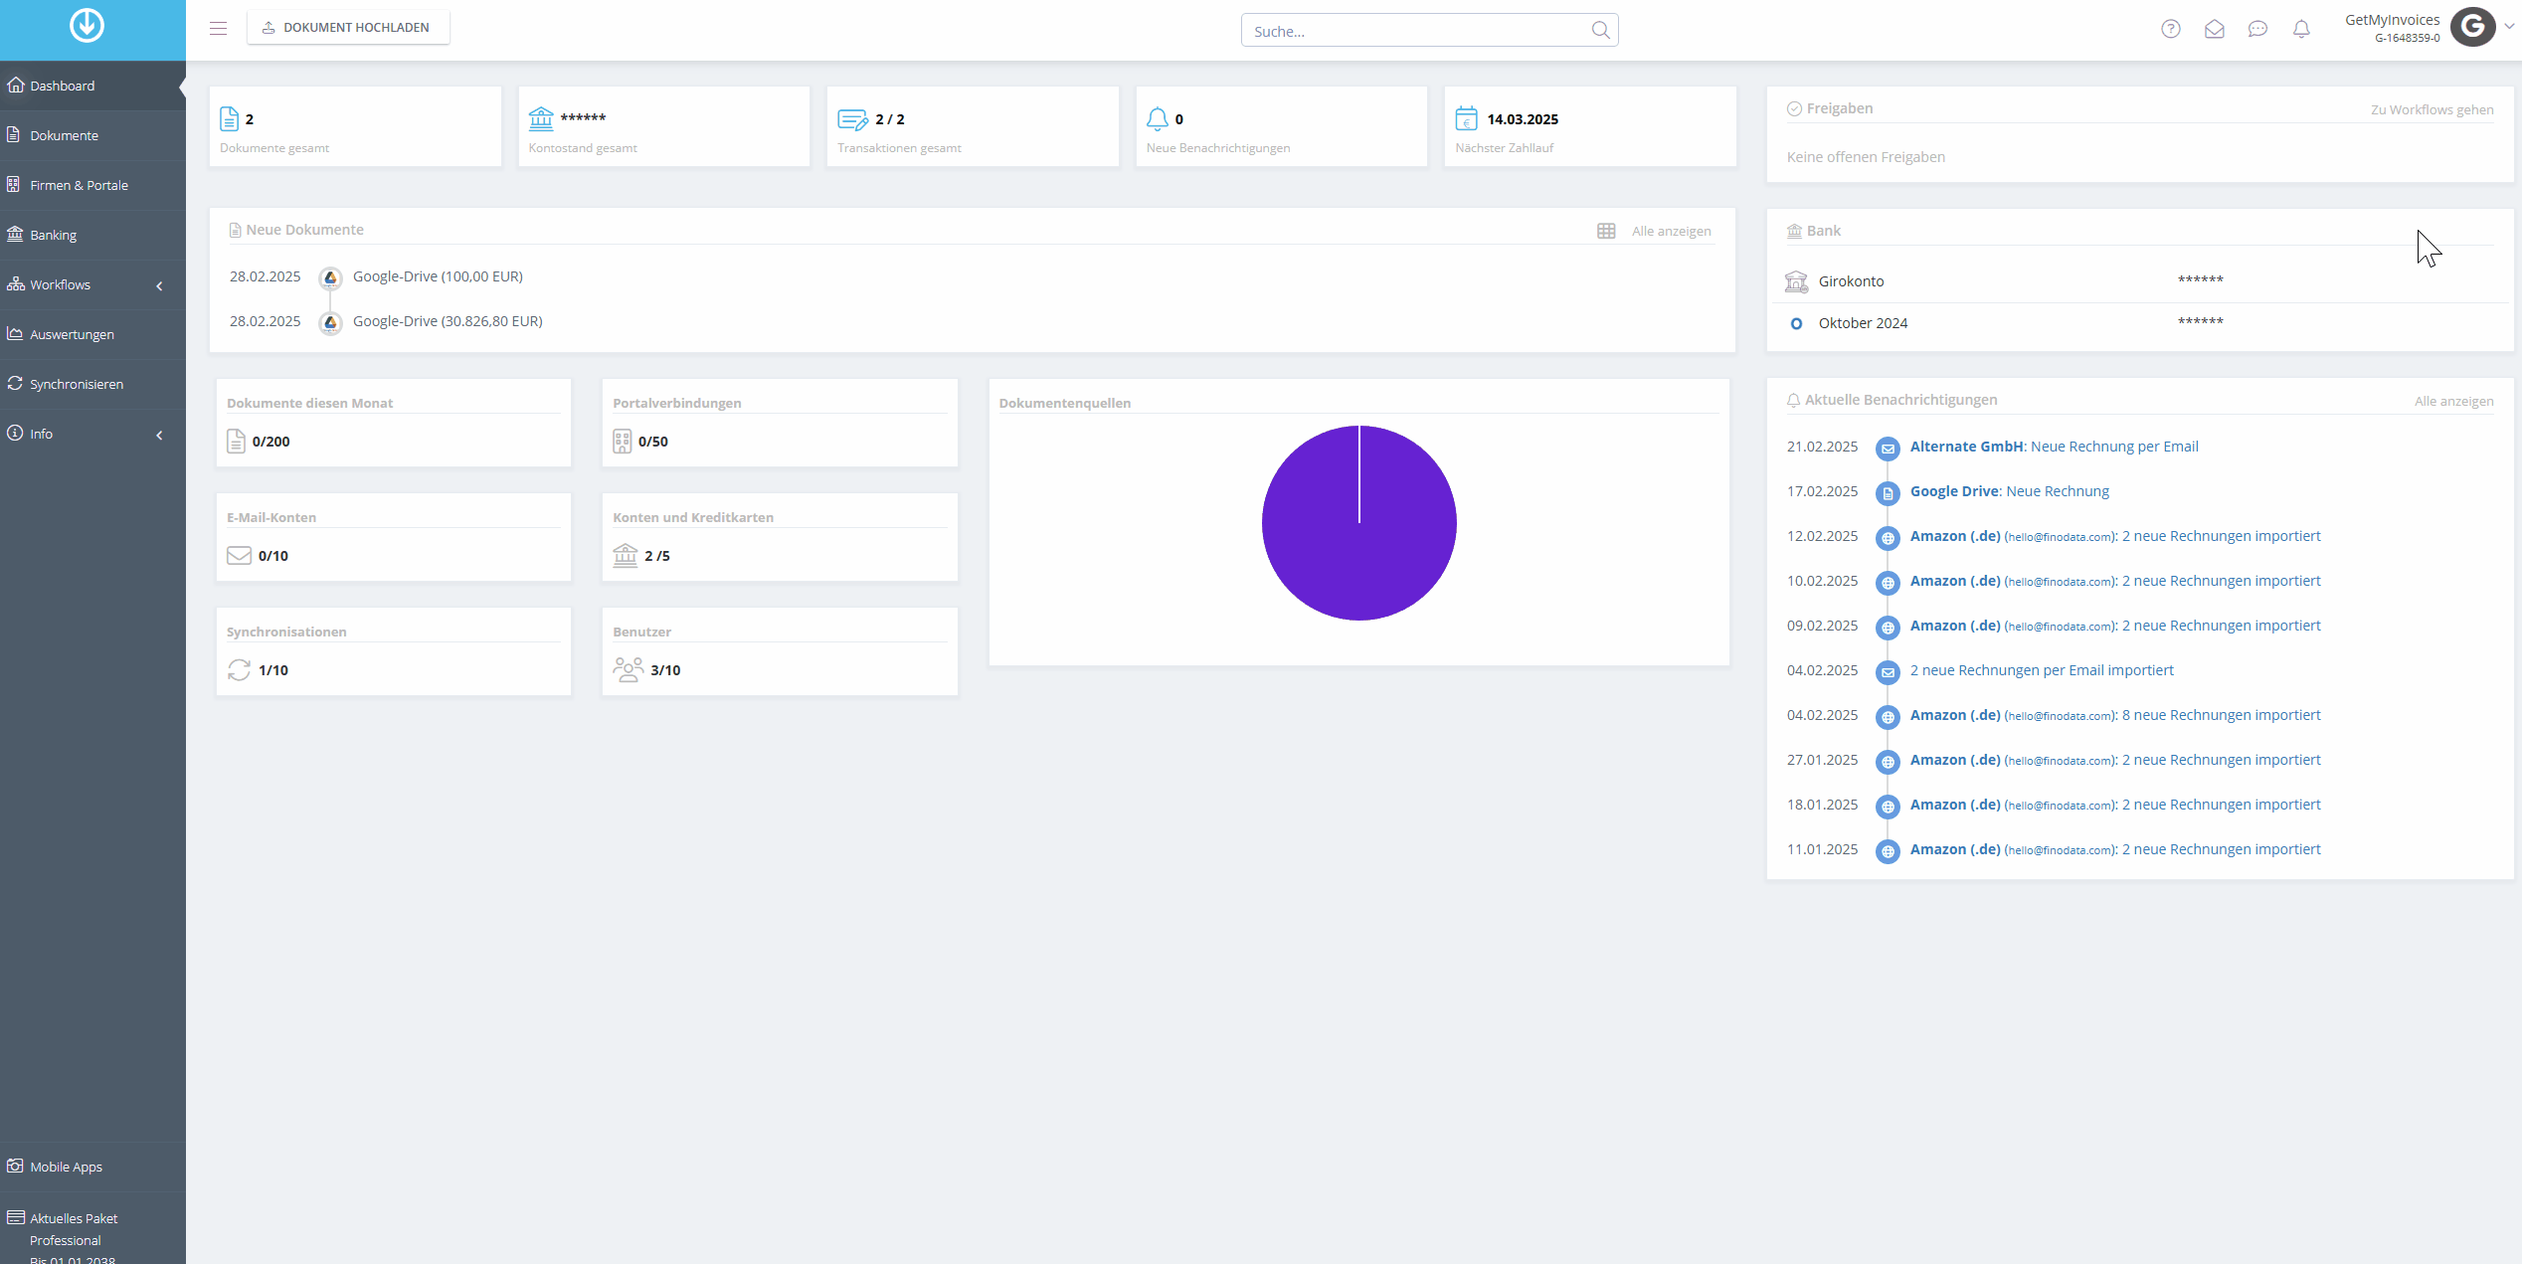Click the Transaktionen gesamt 2 / 2 card

(x=972, y=126)
